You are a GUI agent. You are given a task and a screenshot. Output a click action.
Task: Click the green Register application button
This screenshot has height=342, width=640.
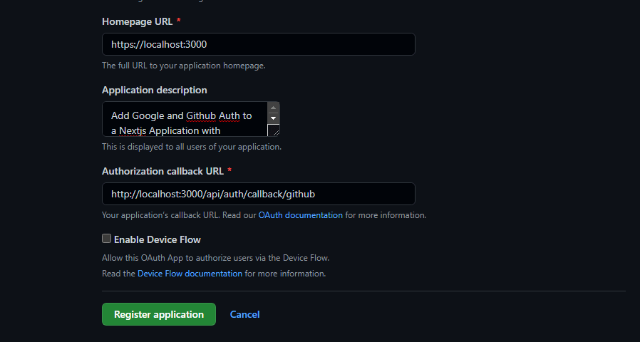click(x=159, y=314)
